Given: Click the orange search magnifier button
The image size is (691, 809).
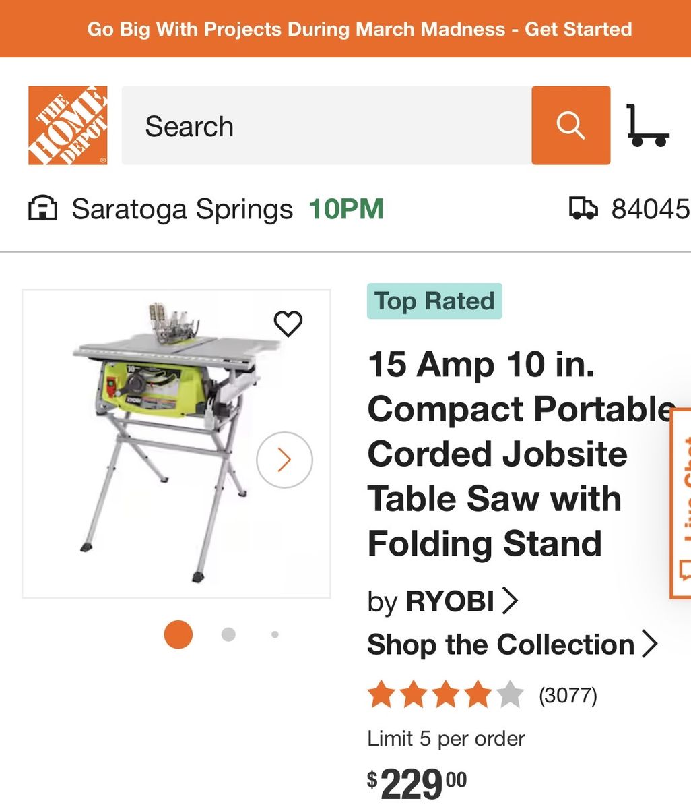Looking at the screenshot, I should [570, 125].
